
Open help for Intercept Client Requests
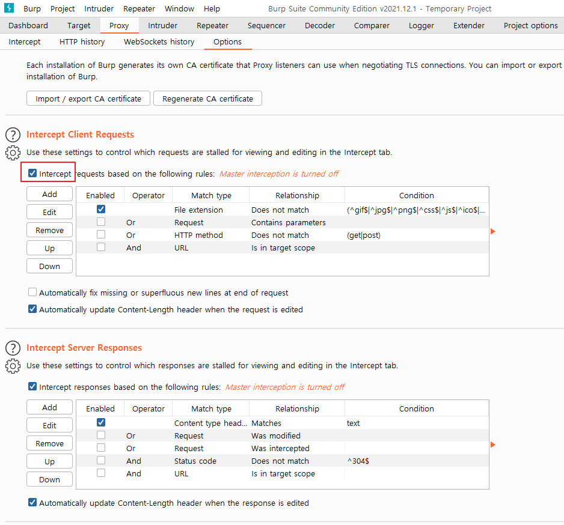[x=13, y=135]
